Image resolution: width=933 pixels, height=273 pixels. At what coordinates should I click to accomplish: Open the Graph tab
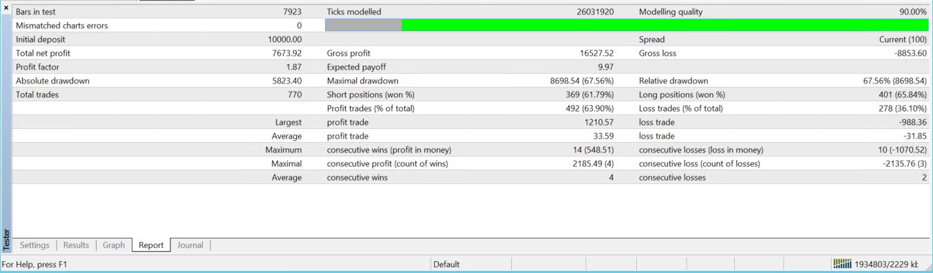[114, 245]
